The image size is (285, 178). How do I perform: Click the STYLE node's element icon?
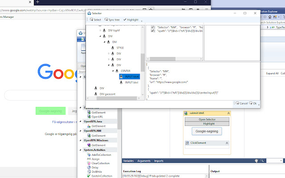[x=113, y=48]
